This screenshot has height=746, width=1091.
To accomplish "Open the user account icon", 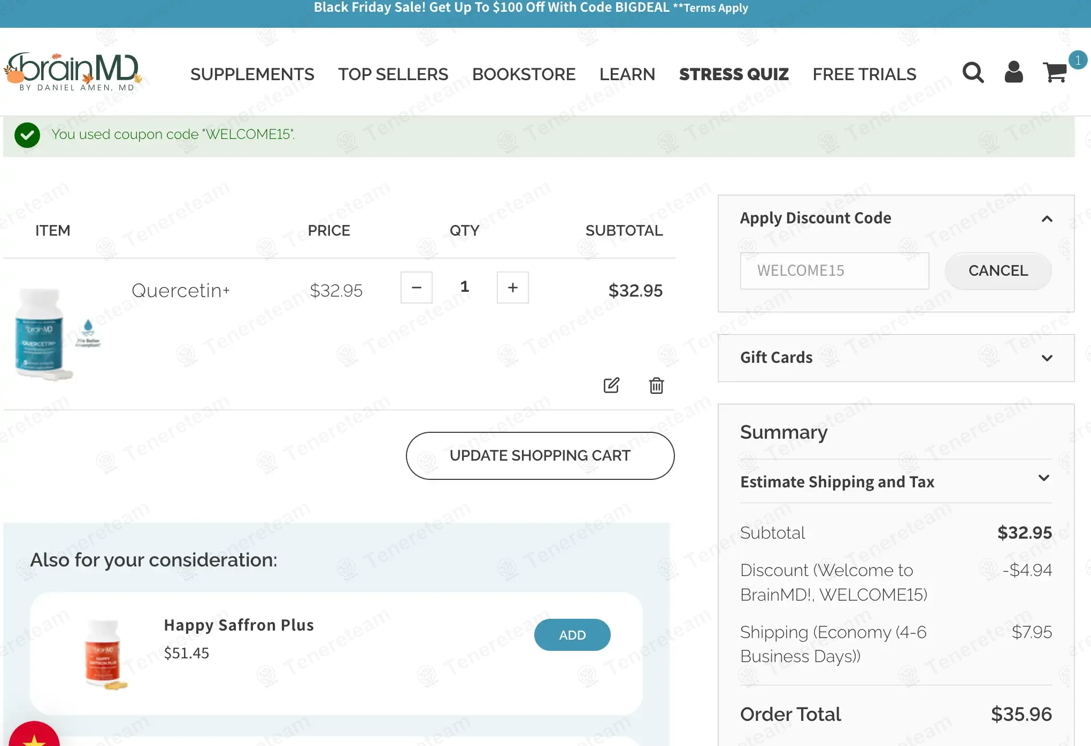I will [1013, 72].
